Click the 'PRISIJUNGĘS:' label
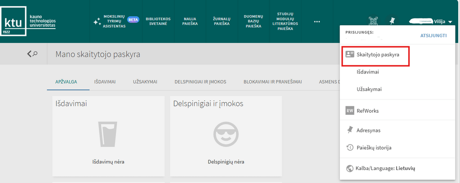Image resolution: width=460 pixels, height=183 pixels. (359, 32)
